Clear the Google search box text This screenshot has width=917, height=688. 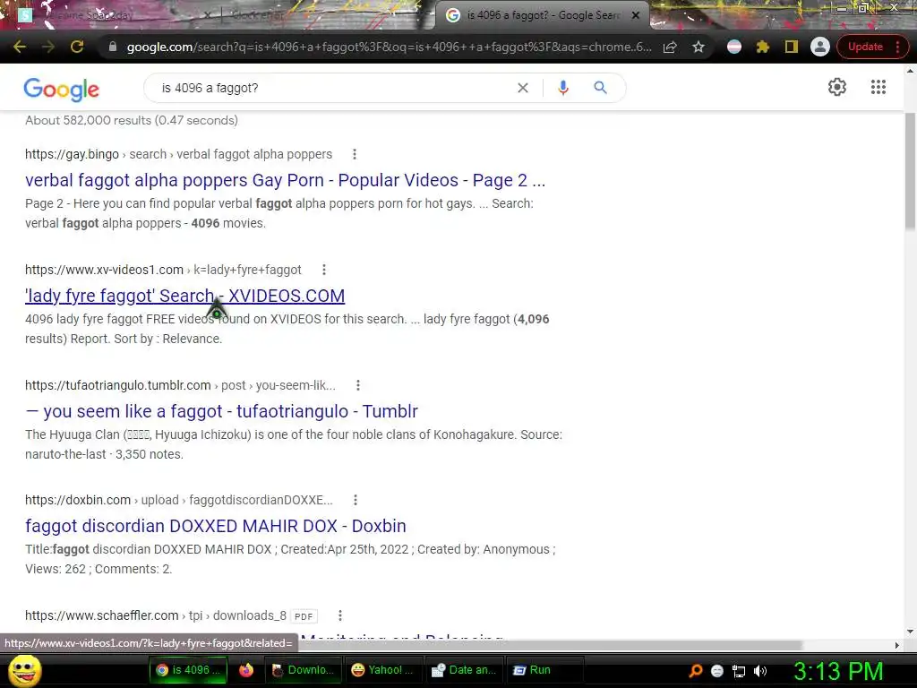pyautogui.click(x=523, y=88)
